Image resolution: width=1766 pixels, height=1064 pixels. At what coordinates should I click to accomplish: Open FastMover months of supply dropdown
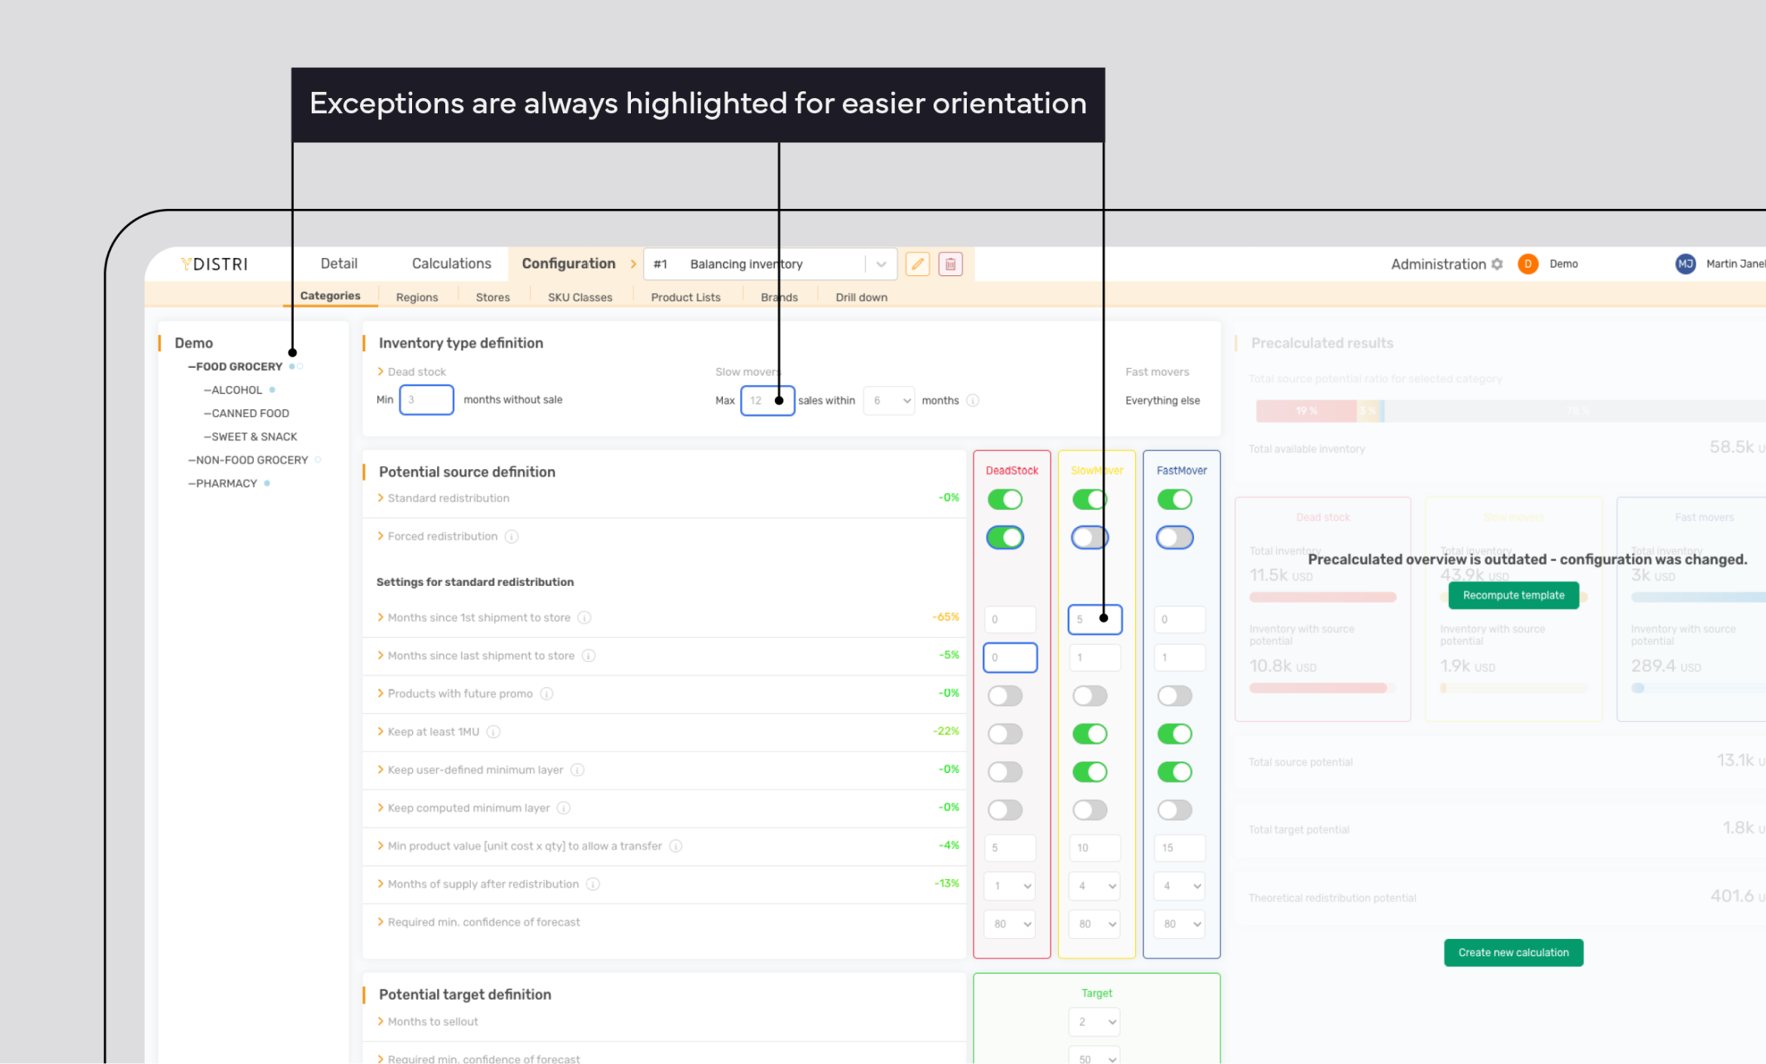1180,886
